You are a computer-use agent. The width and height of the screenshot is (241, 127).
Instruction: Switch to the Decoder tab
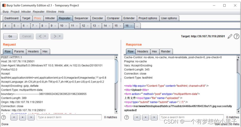point(97,18)
